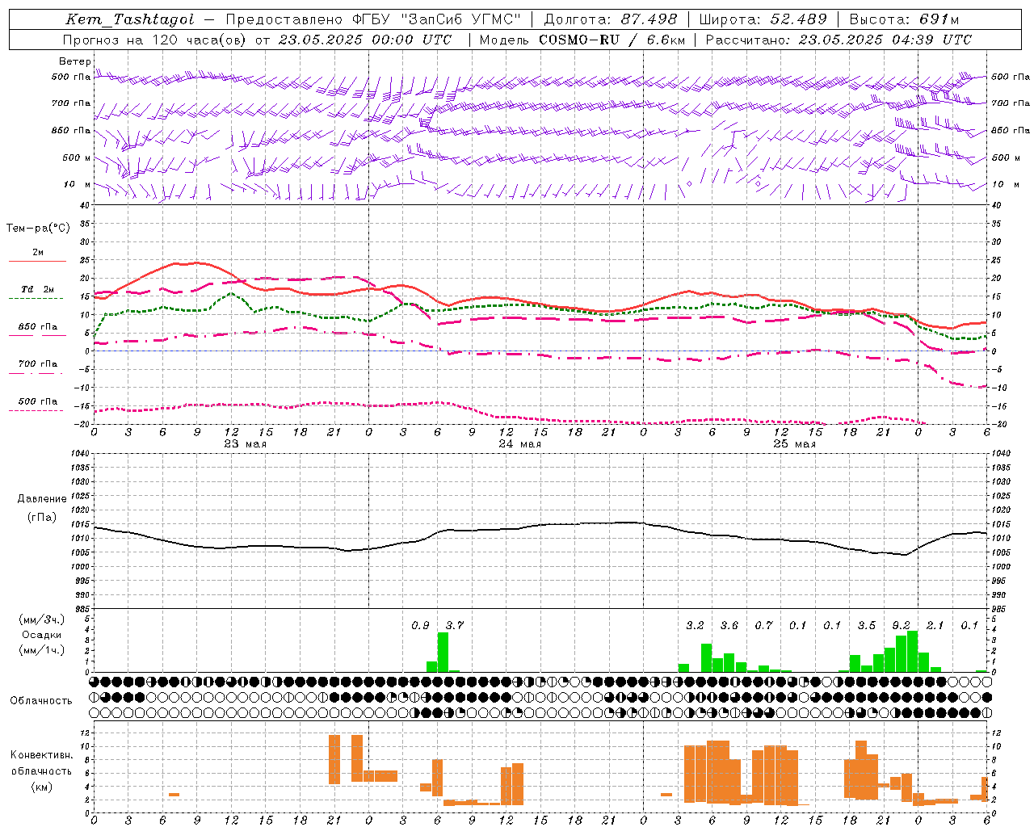Select the Высота: 691м text
The height and width of the screenshot is (827, 1034).
click(904, 19)
